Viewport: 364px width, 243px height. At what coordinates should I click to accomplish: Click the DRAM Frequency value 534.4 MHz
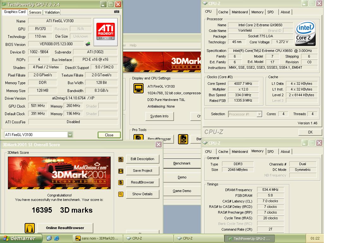pos(270,190)
